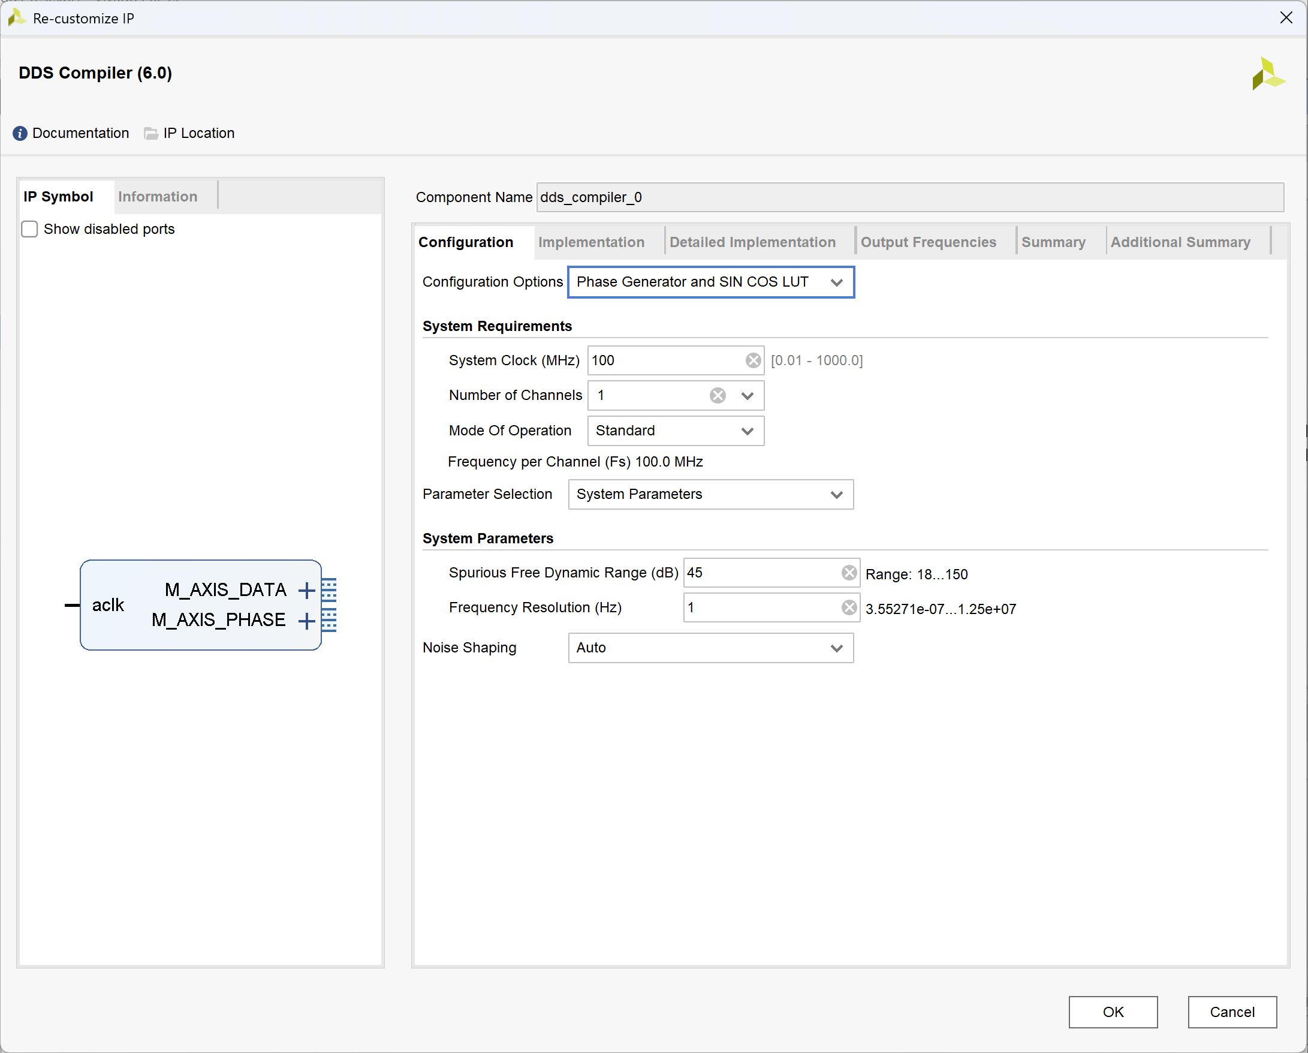Open the Summary tab
1308x1053 pixels.
click(x=1053, y=242)
